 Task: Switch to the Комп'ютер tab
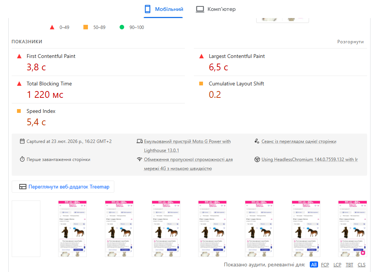tap(221, 9)
